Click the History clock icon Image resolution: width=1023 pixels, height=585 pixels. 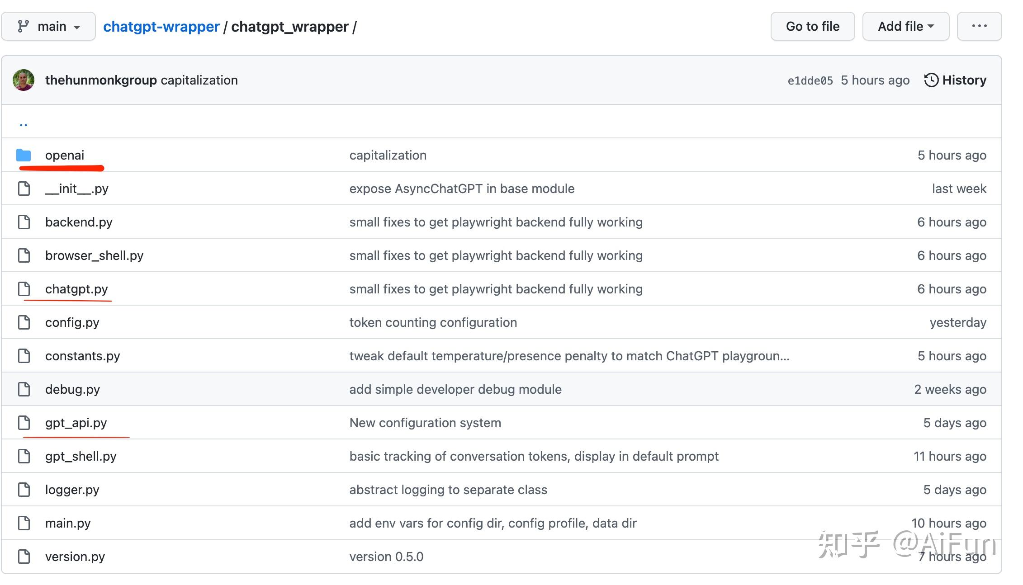[931, 80]
